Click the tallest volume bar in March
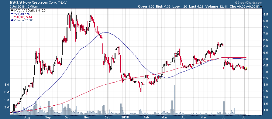Viewport: 272px width, 119px height. coord(175,100)
